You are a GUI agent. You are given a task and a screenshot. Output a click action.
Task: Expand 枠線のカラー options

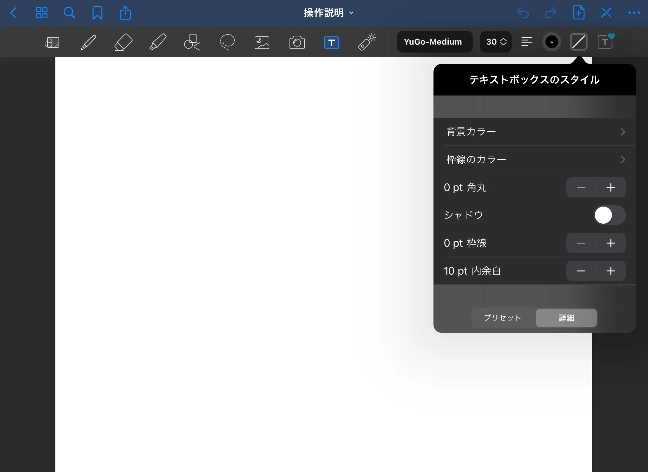pyautogui.click(x=535, y=159)
